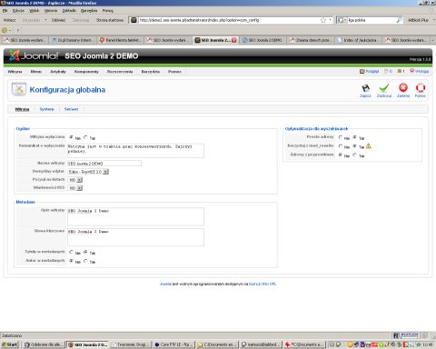
Task: Open the Pomoc lifebuoy help icon
Action: pyautogui.click(x=421, y=88)
